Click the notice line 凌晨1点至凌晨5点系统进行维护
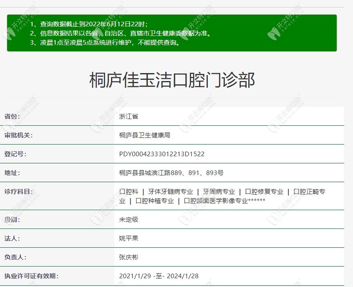Screen dimensions: 353x287 coord(106,42)
